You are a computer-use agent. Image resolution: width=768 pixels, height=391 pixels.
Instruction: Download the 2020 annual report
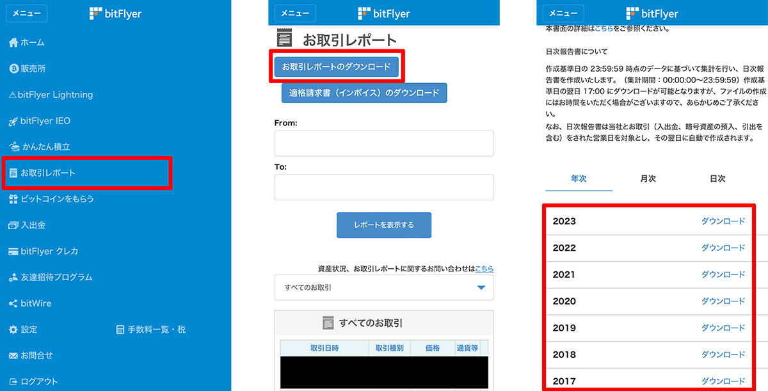(723, 301)
